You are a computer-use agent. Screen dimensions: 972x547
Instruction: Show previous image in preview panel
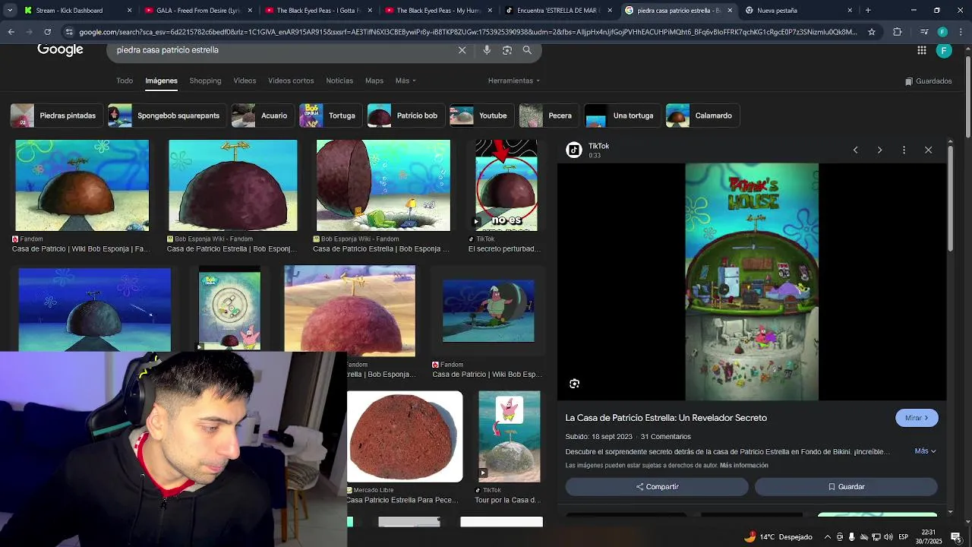[x=855, y=150]
